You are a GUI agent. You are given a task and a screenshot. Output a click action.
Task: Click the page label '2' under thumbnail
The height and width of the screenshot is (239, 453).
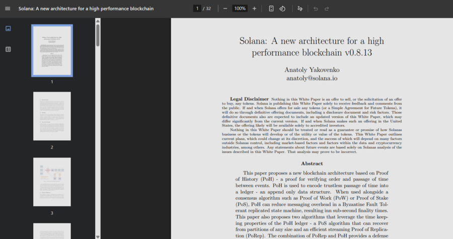coord(52,147)
